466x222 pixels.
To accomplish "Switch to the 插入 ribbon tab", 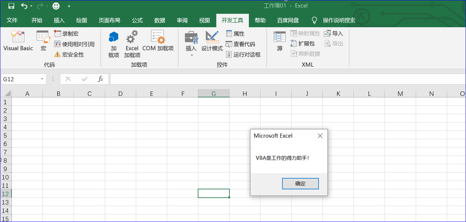I will point(59,20).
